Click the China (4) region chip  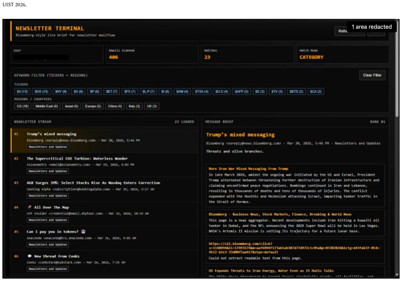(x=114, y=106)
